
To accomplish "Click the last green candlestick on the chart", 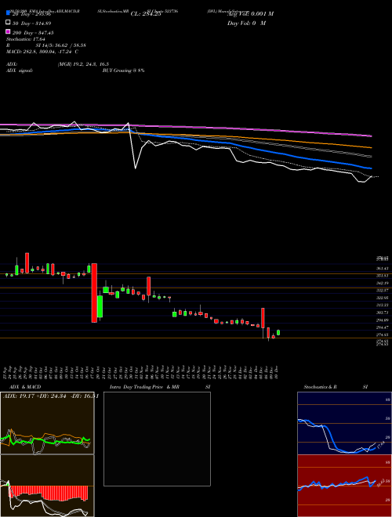I will [278, 332].
